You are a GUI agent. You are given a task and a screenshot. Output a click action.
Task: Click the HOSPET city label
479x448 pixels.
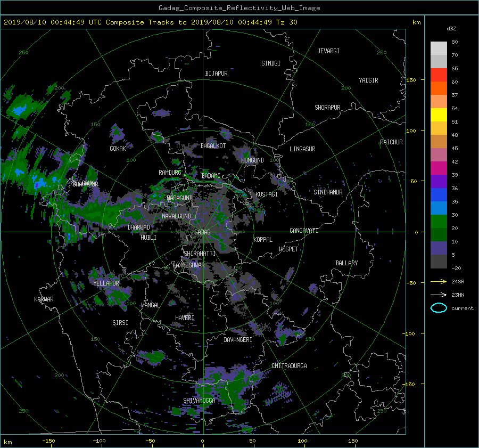click(288, 249)
